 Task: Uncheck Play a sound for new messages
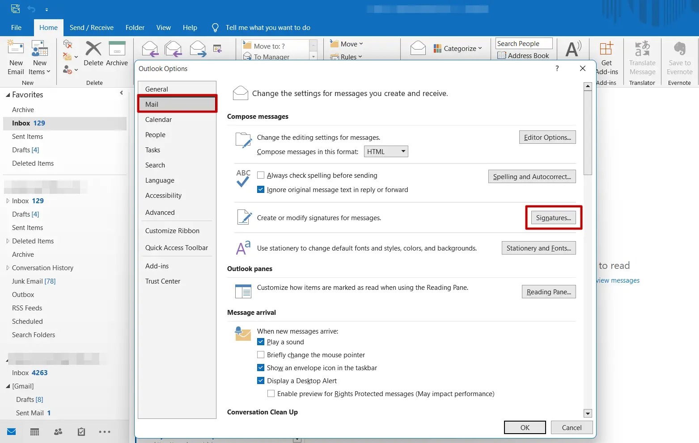click(x=261, y=342)
